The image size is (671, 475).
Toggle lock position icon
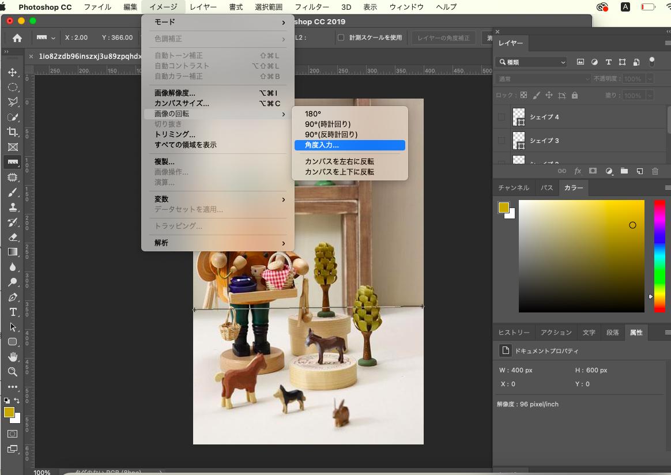pyautogui.click(x=549, y=95)
